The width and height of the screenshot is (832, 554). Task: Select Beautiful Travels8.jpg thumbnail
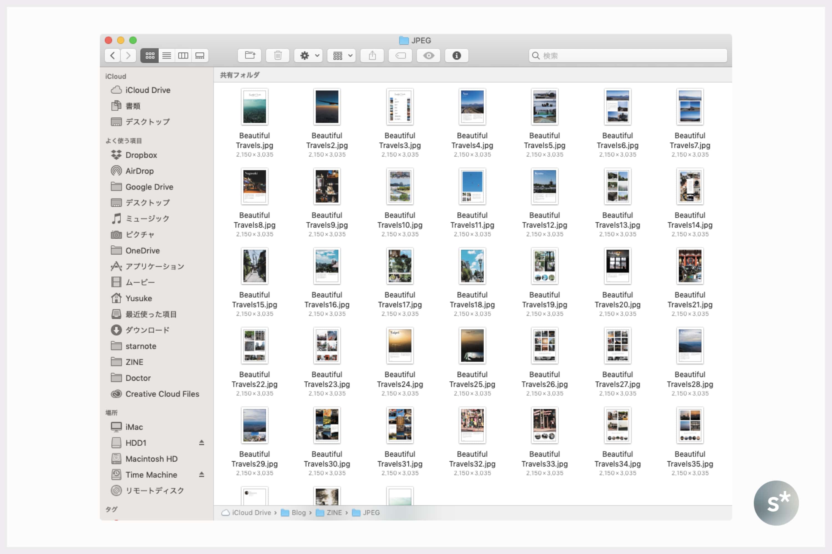click(x=254, y=186)
